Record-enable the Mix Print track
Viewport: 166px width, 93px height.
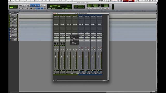click(x=82, y=48)
